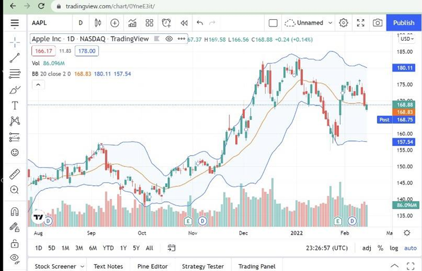Open indicator templates grid

click(x=149, y=23)
